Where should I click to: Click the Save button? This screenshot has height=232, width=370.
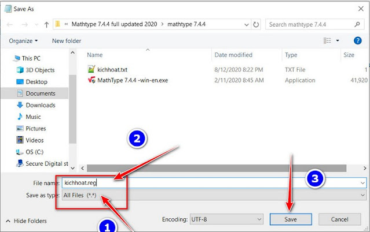[x=291, y=219]
